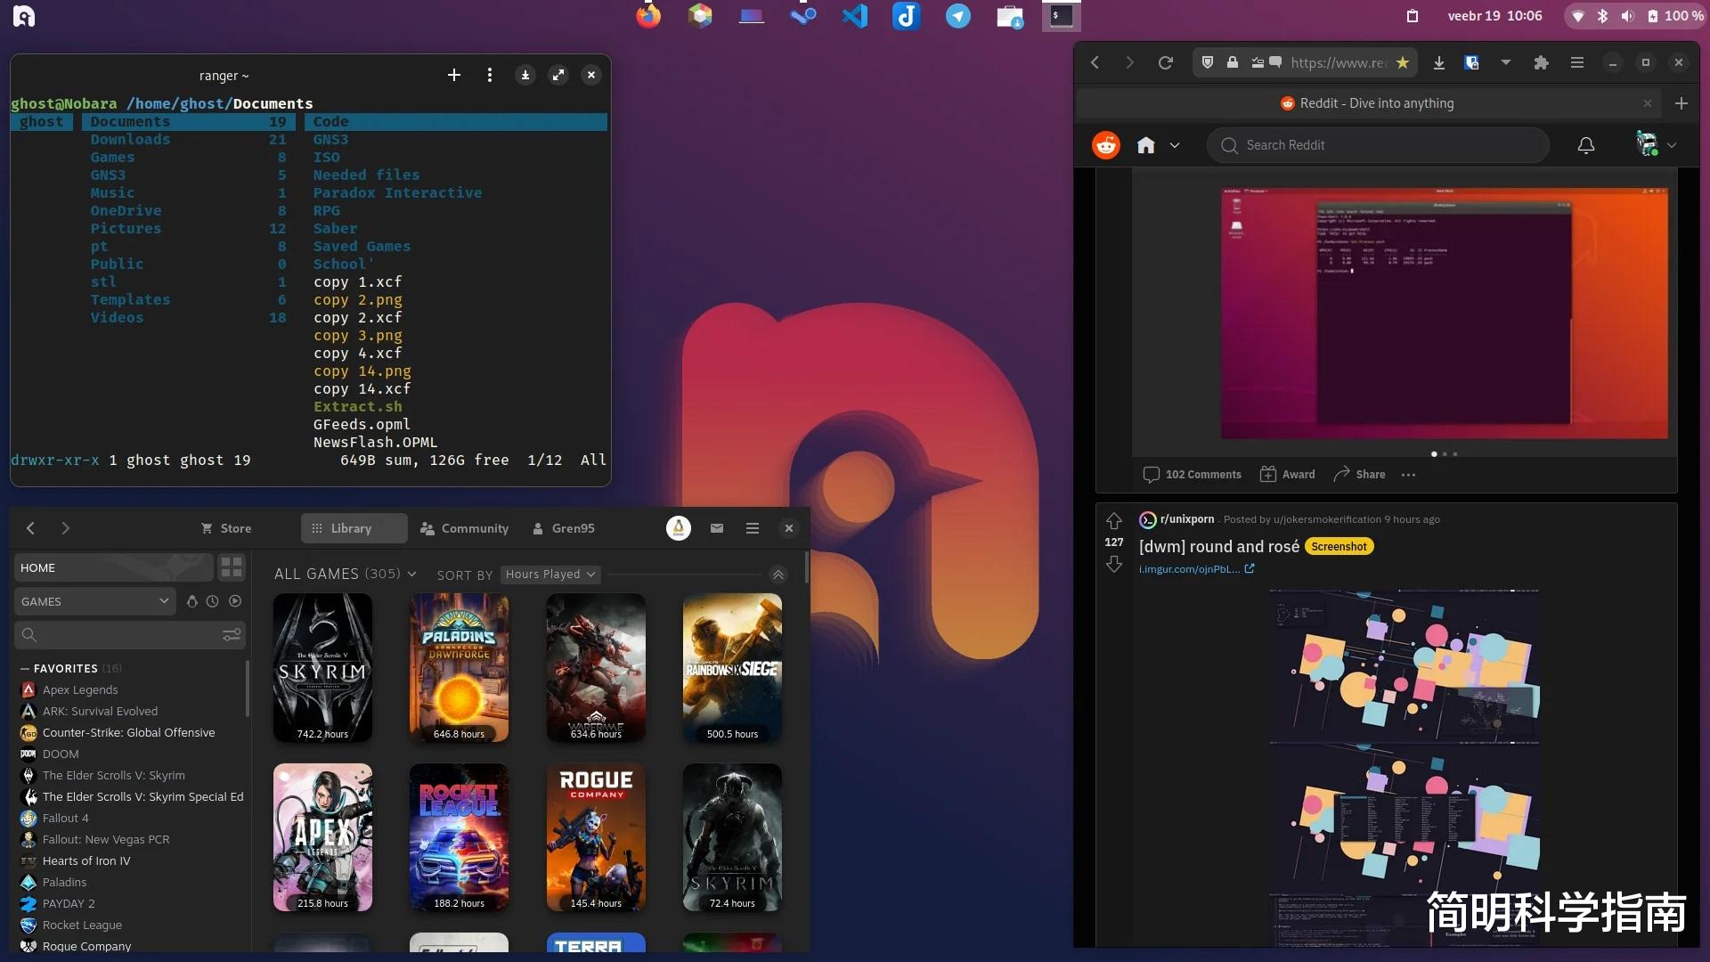The height and width of the screenshot is (962, 1710).
Task: Toggle Steam ready-to-play filter
Action: (x=235, y=601)
